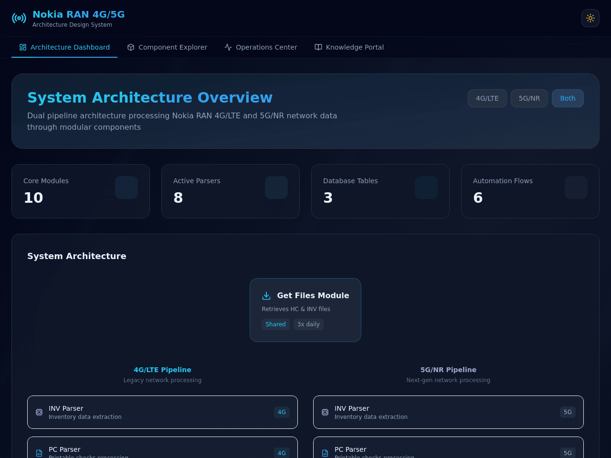Click the Retrieves HC & INV files text

click(296, 309)
